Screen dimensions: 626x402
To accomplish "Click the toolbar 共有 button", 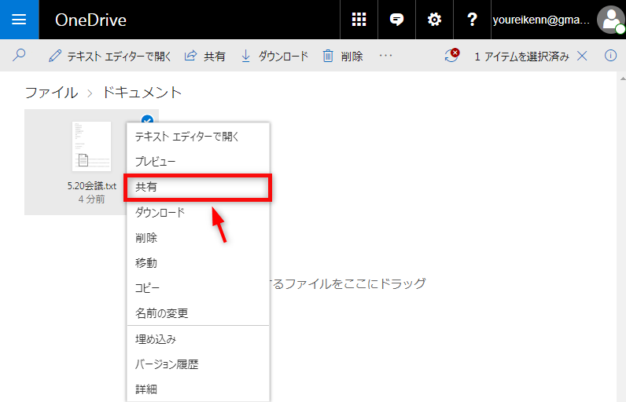I will pos(204,57).
